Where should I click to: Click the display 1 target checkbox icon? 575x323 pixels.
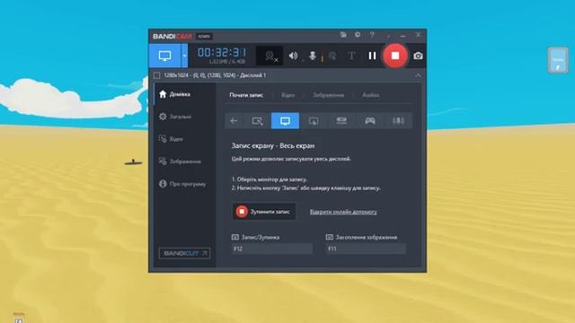(157, 75)
